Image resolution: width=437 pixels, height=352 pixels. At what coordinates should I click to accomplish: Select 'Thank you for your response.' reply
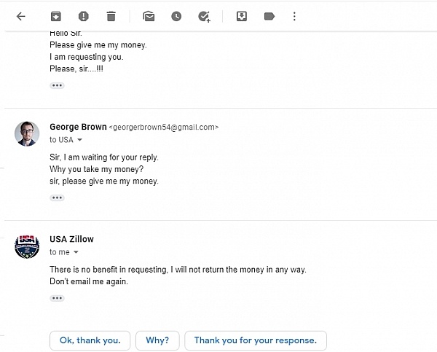click(x=256, y=340)
